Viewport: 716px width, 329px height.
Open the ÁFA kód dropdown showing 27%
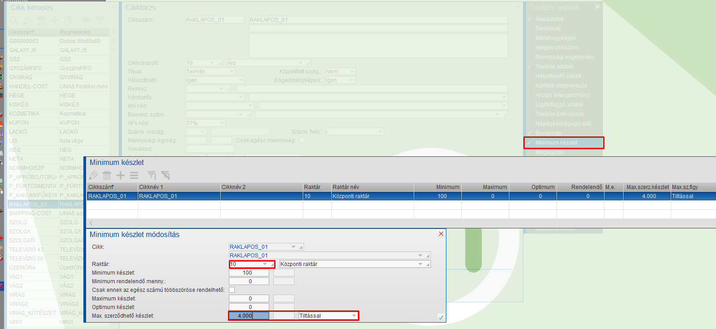click(x=222, y=123)
